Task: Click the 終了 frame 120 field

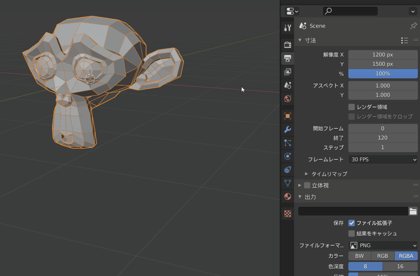Action: pos(383,138)
